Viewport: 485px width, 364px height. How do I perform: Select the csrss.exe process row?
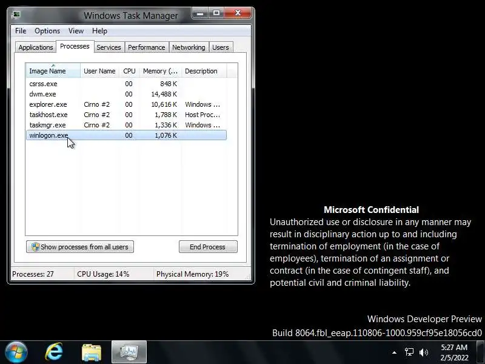tap(126, 84)
